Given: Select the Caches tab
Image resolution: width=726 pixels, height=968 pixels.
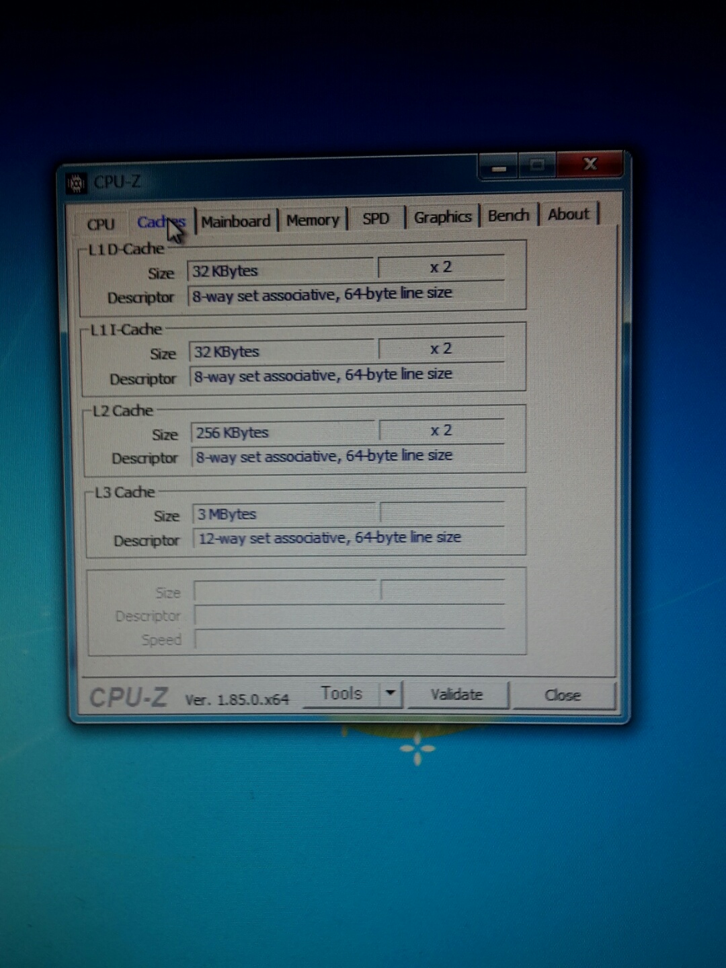Looking at the screenshot, I should (161, 222).
